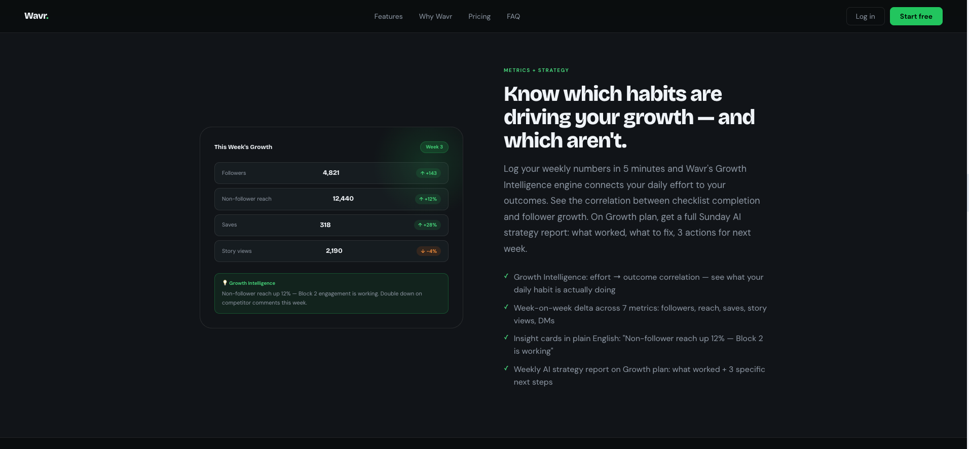Click the 'METRICS + STRATEGY' eyebrow label
The image size is (969, 449).
click(536, 70)
